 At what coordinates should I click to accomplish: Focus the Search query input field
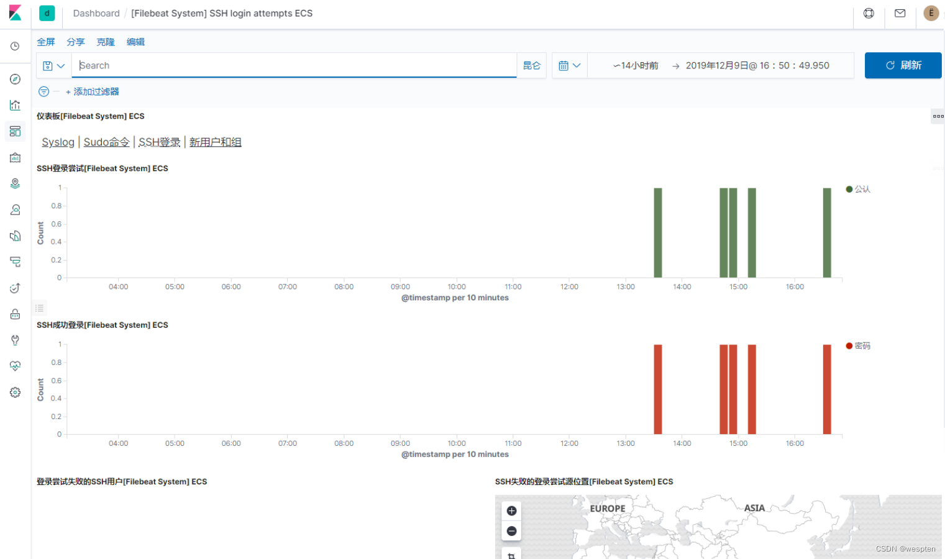pyautogui.click(x=294, y=65)
